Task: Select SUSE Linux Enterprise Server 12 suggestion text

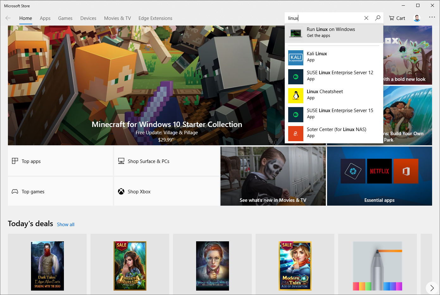Action: tap(340, 73)
